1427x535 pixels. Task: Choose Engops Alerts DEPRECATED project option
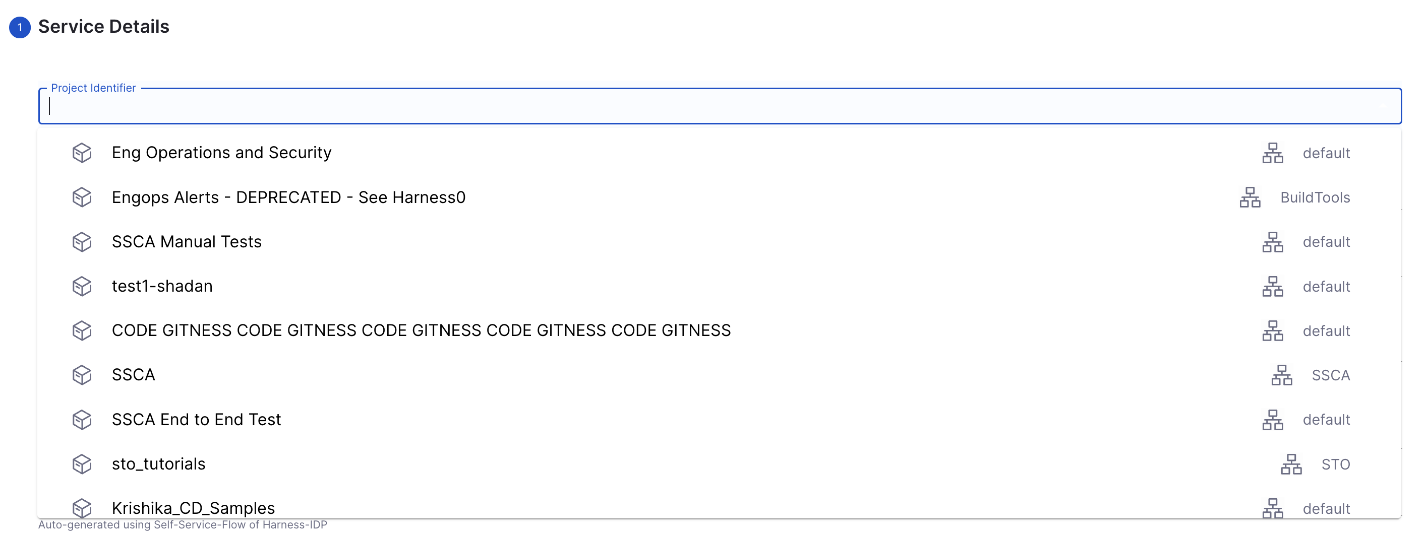tap(288, 197)
